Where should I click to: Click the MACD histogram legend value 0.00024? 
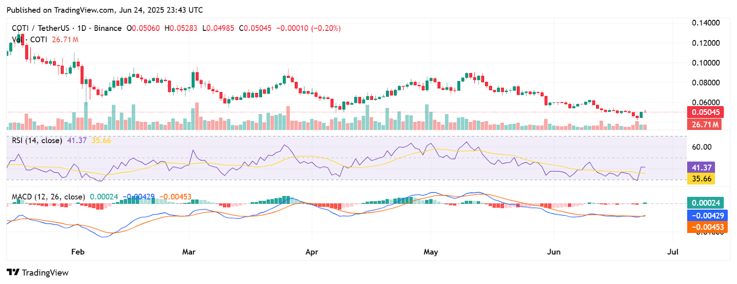[x=104, y=197]
